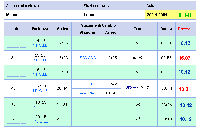199x129 pixels.
Task: Open MI C.LE link under 20:15 departure
Action: coord(41,121)
